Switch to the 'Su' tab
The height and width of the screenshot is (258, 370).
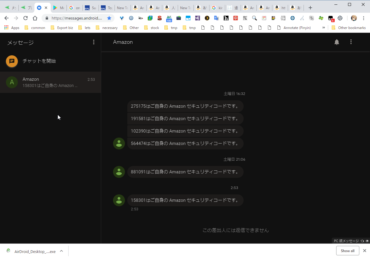click(x=90, y=8)
